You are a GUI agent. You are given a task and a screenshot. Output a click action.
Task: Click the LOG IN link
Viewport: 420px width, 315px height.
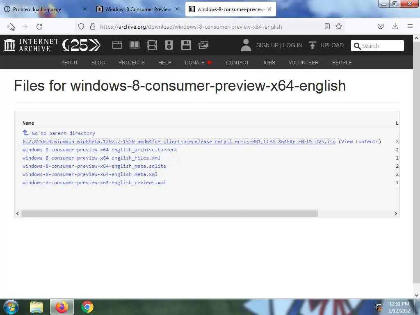[x=292, y=45]
